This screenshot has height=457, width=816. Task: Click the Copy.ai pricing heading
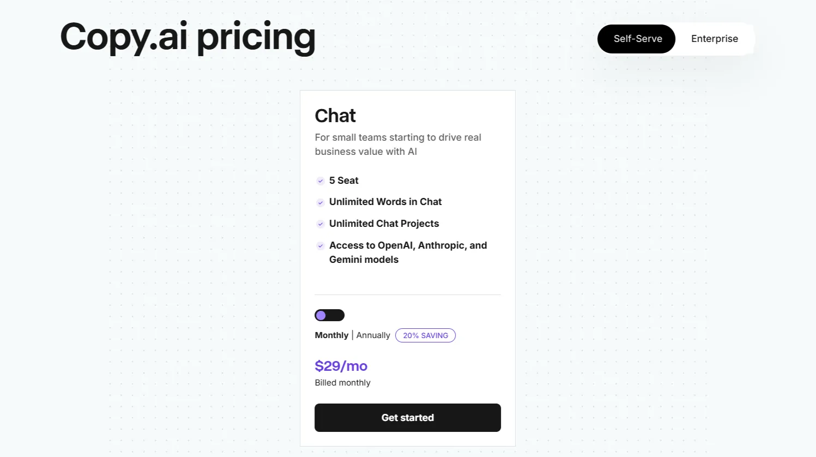tap(188, 37)
